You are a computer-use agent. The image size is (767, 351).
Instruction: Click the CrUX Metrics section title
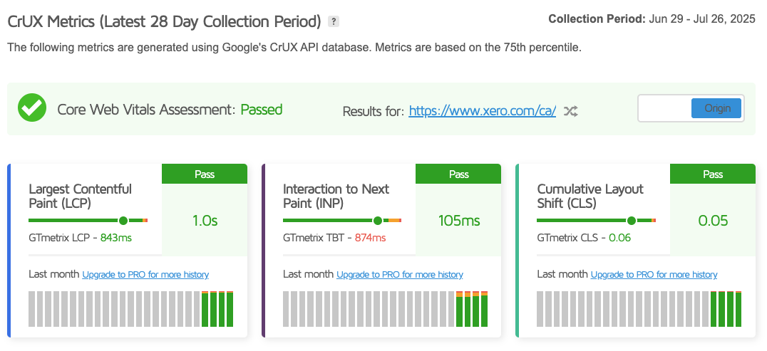point(165,21)
